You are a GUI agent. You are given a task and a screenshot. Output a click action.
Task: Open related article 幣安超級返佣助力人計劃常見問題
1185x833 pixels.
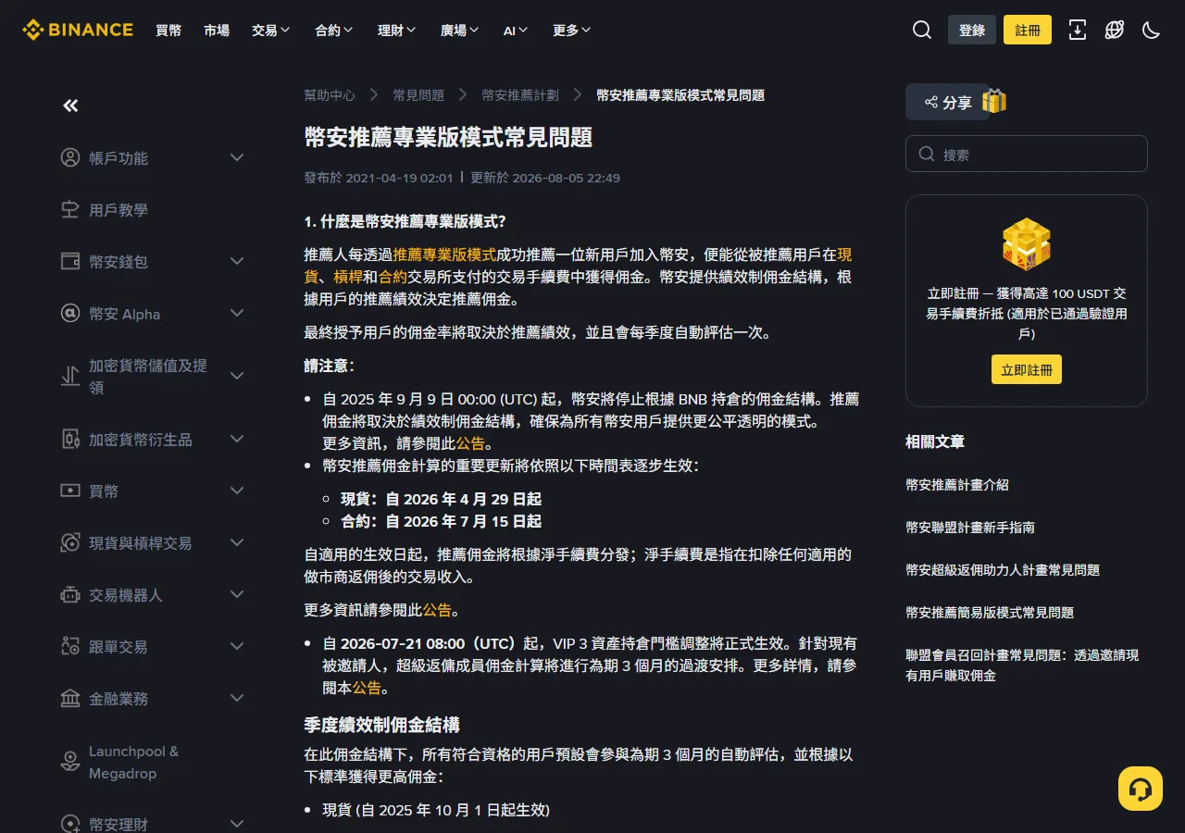(1003, 569)
